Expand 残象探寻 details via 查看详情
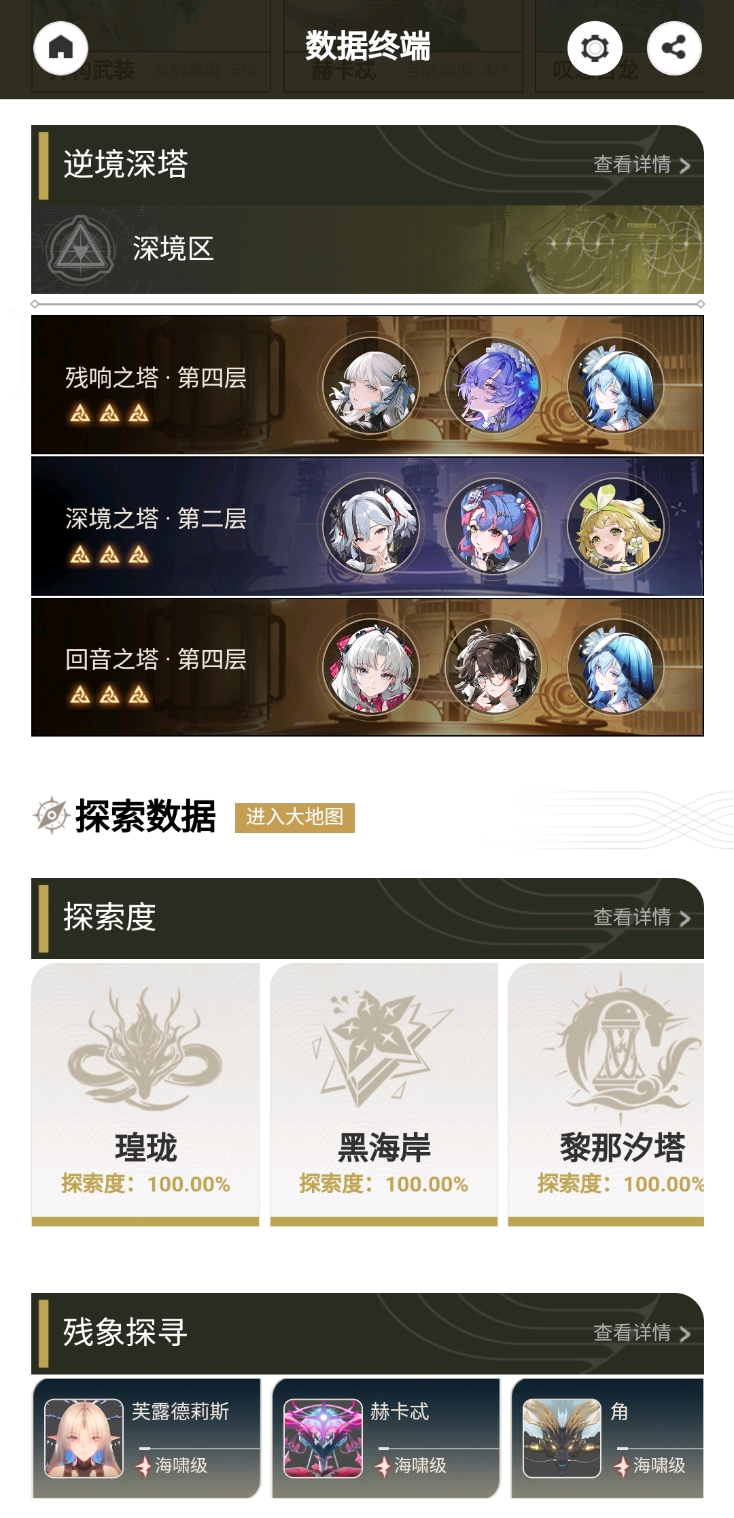Screen dimensions: 734x1518 coord(642,1332)
